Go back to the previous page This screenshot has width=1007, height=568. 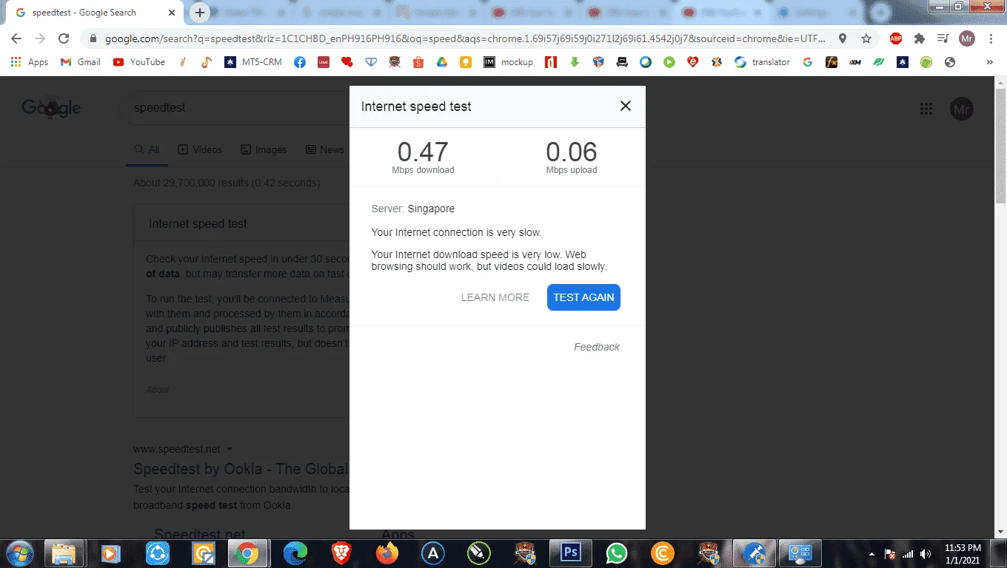[16, 38]
